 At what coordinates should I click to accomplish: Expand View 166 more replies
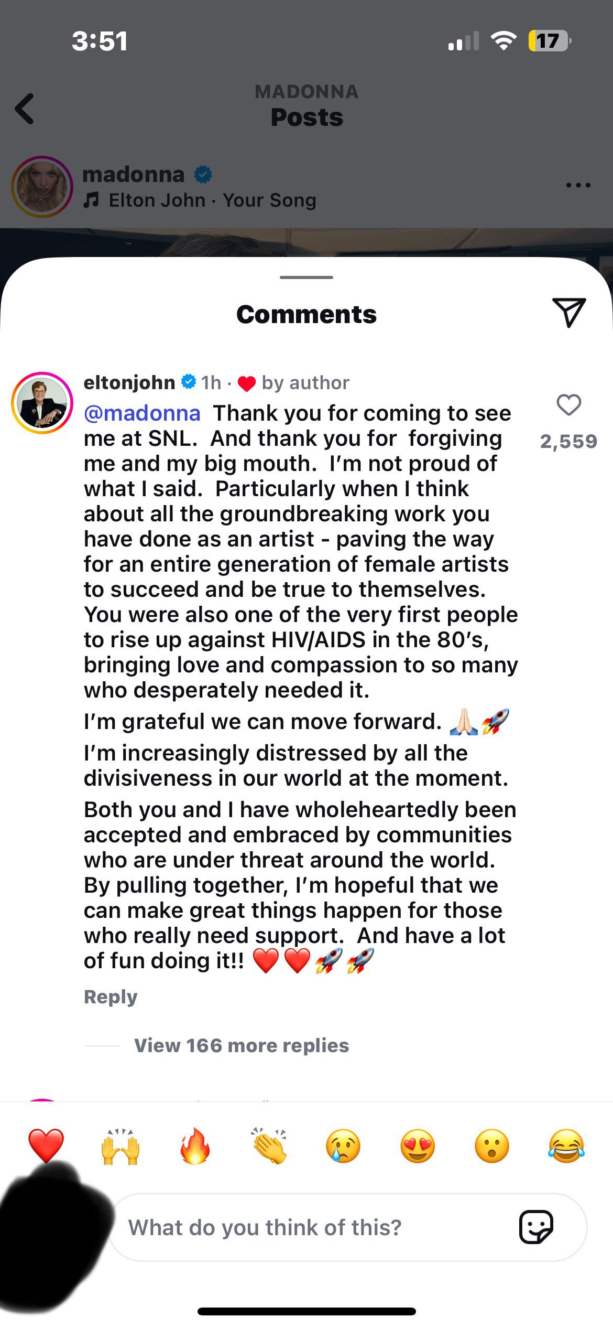pos(241,1046)
